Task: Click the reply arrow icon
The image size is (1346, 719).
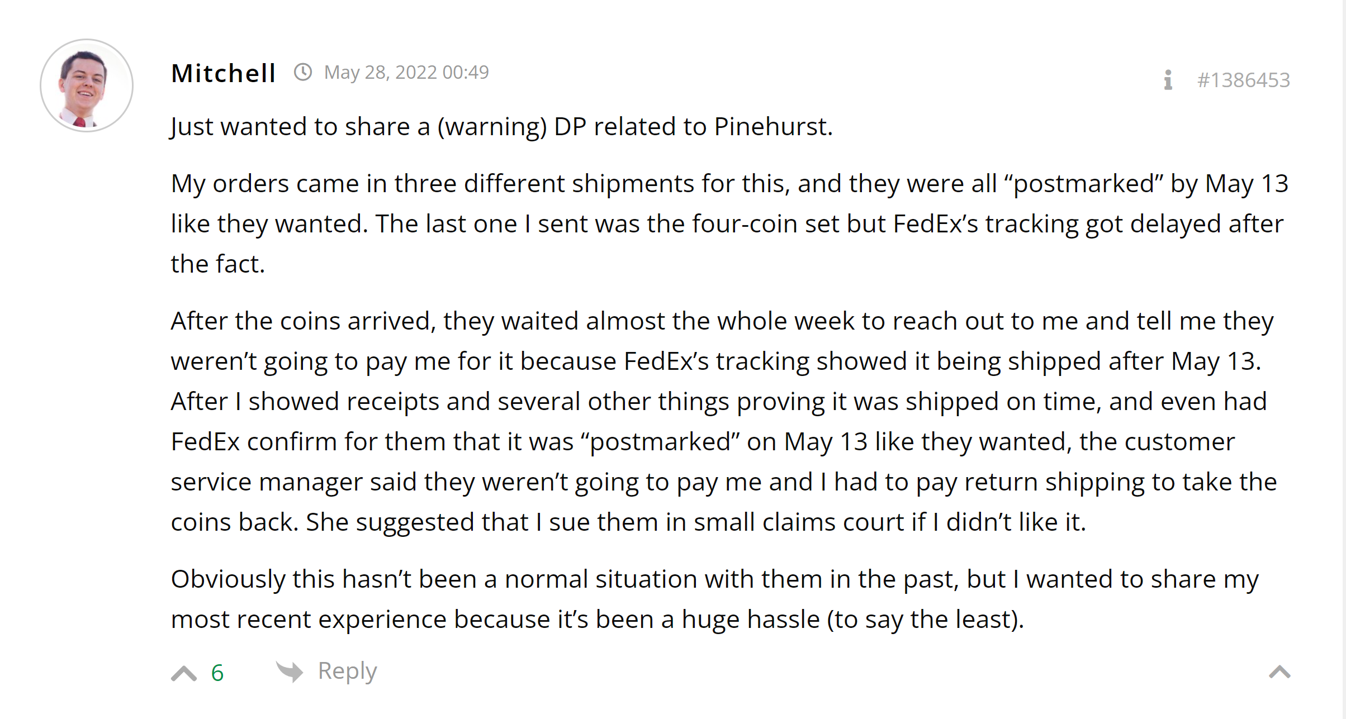Action: 290,671
